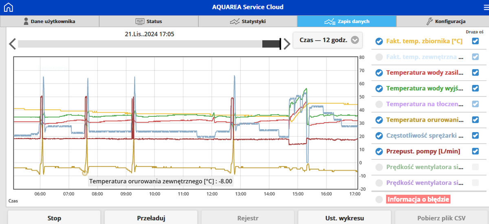Click the highlighted data point marker on the chart

(85, 173)
